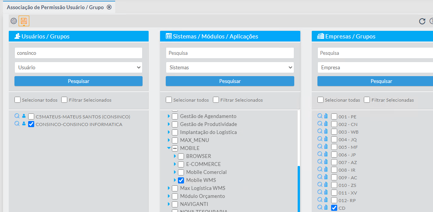The width and height of the screenshot is (433, 212).
Task: Uncheck CONSINCO-CONSINCO INFORMATICA user
Action: (31, 124)
